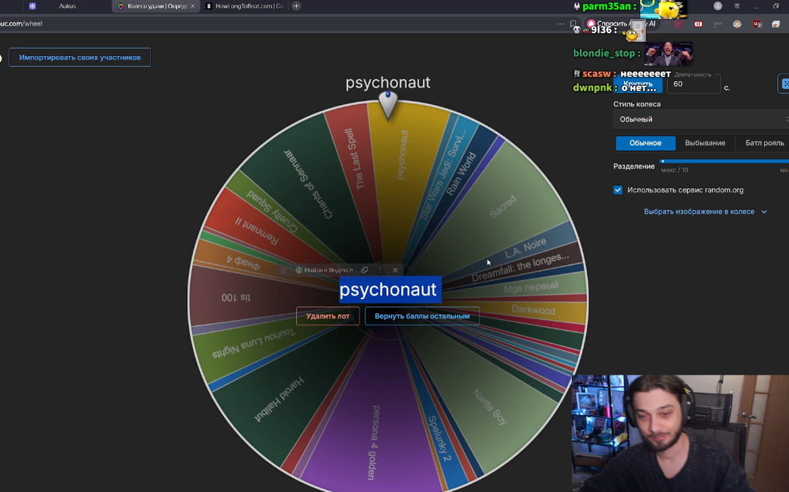
Task: Click the Chants of Sennaar wheel segment
Action: (308, 184)
